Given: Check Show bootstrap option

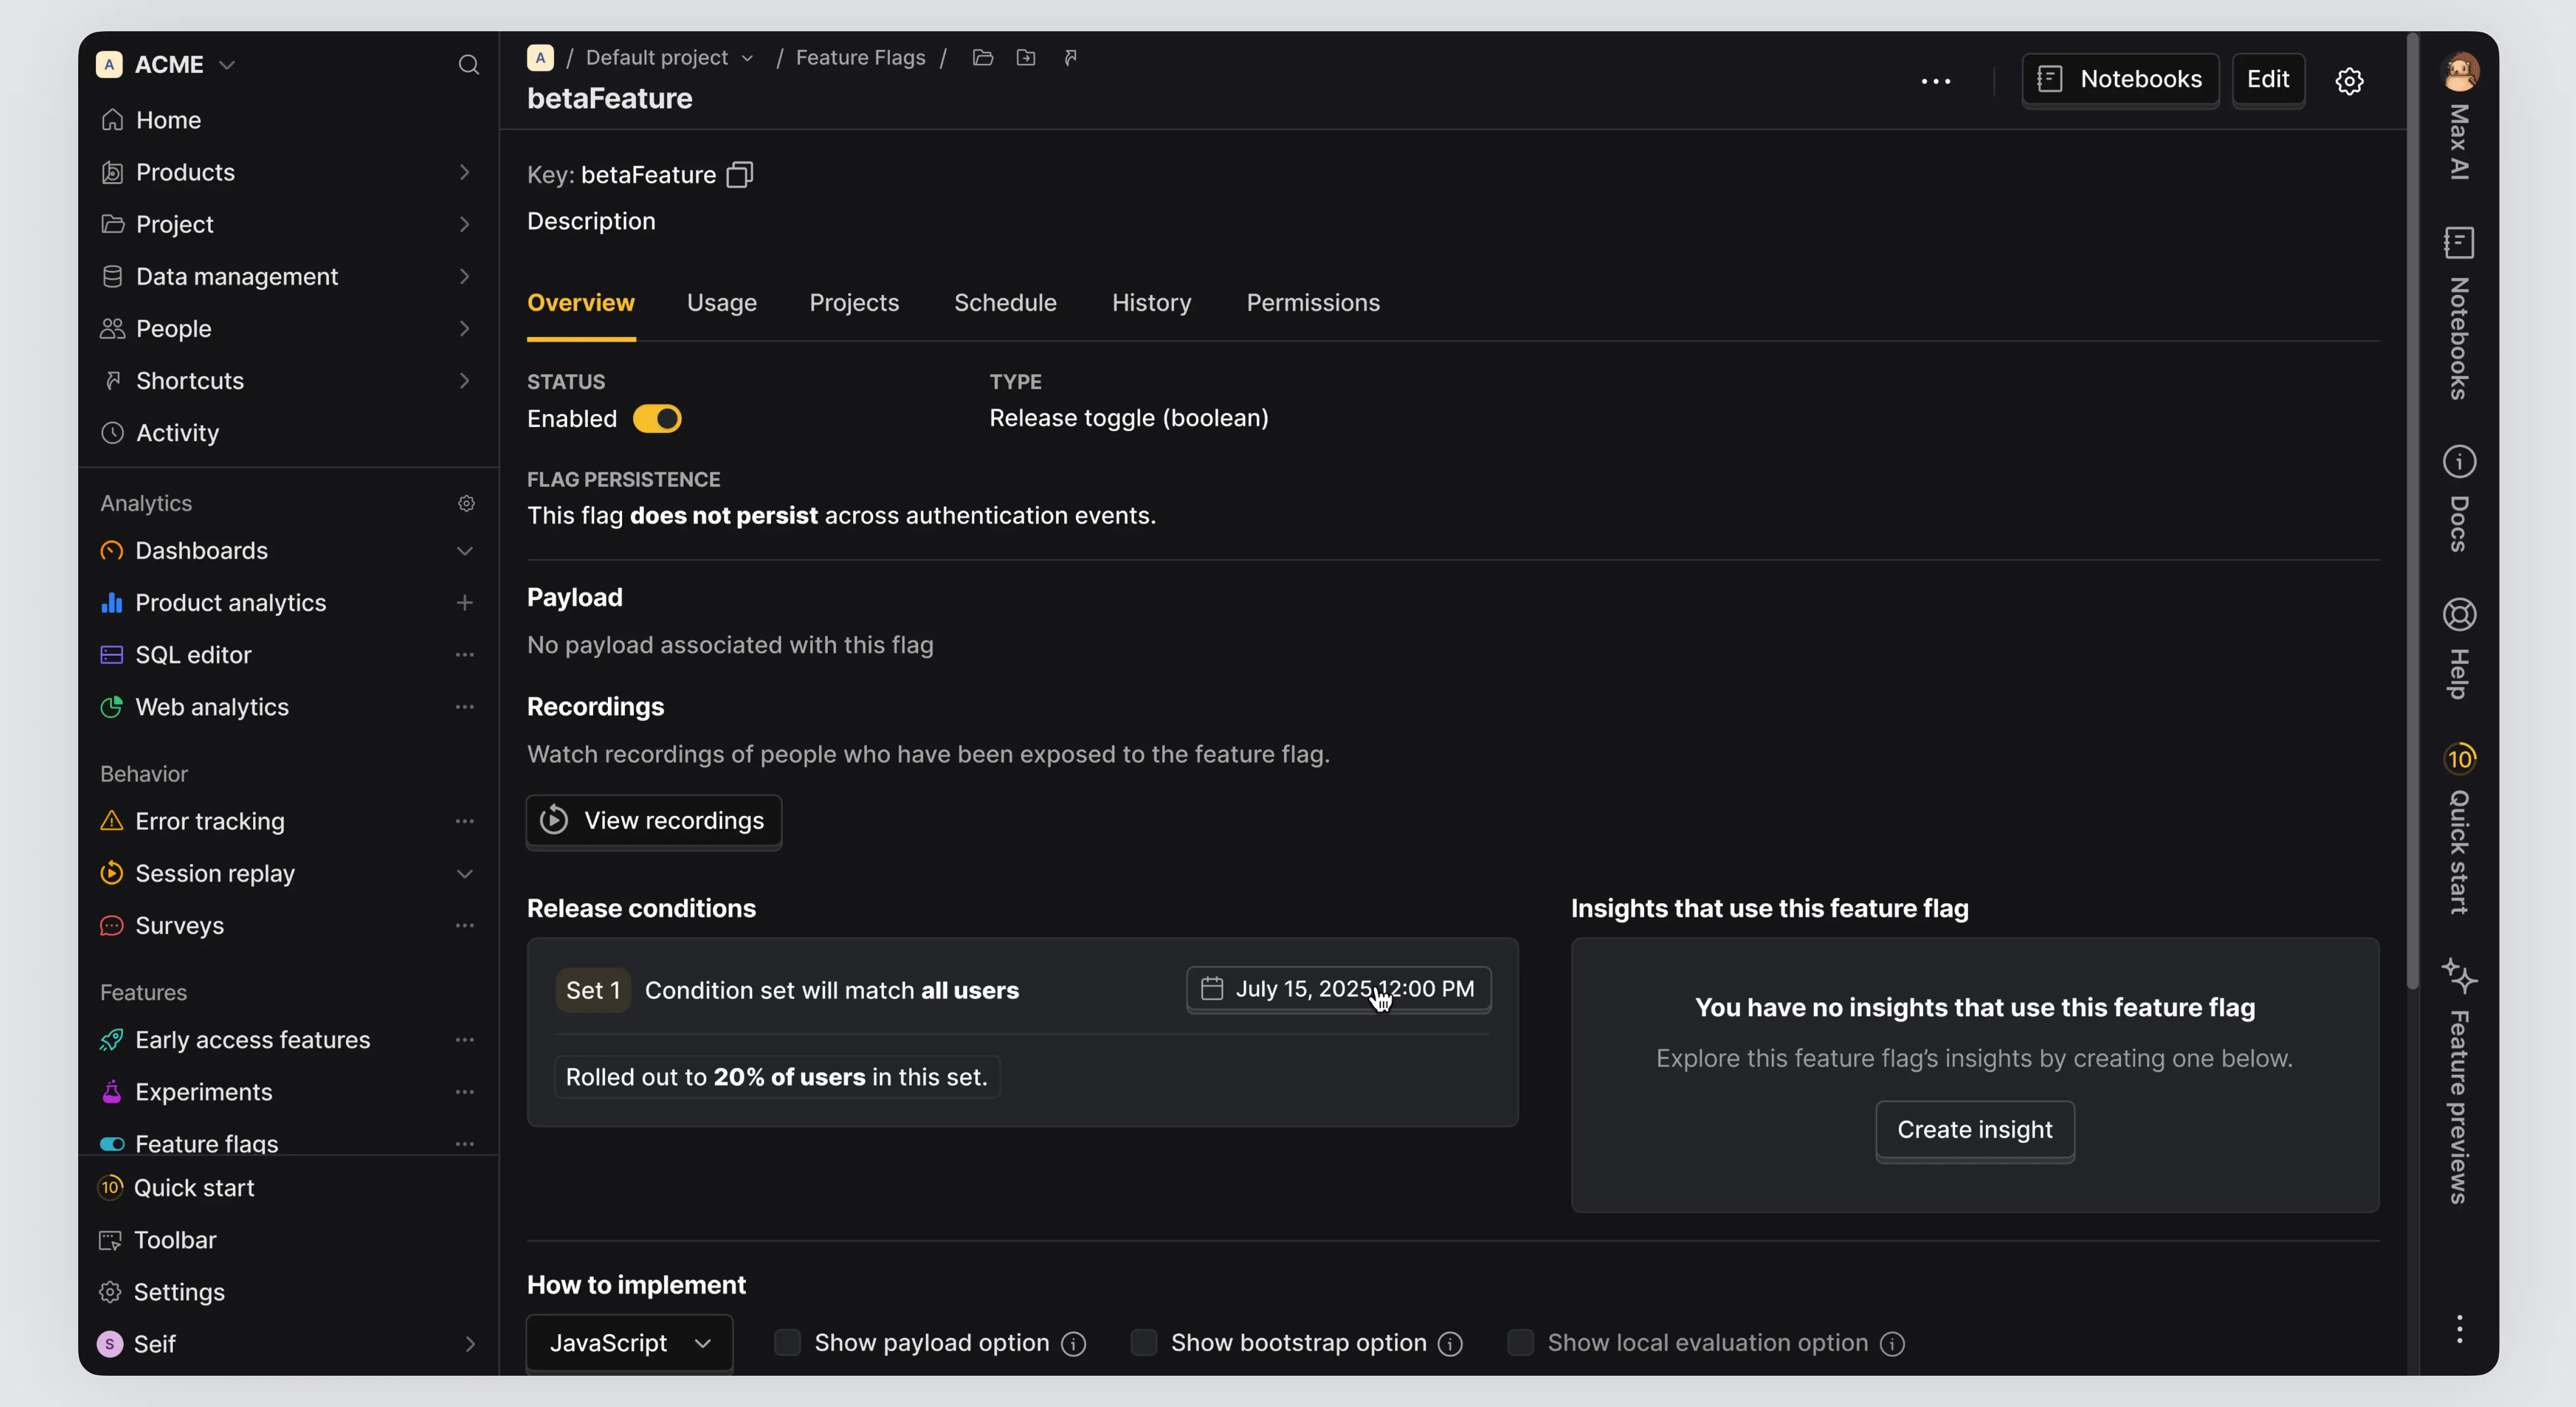Looking at the screenshot, I should [x=1143, y=1342].
